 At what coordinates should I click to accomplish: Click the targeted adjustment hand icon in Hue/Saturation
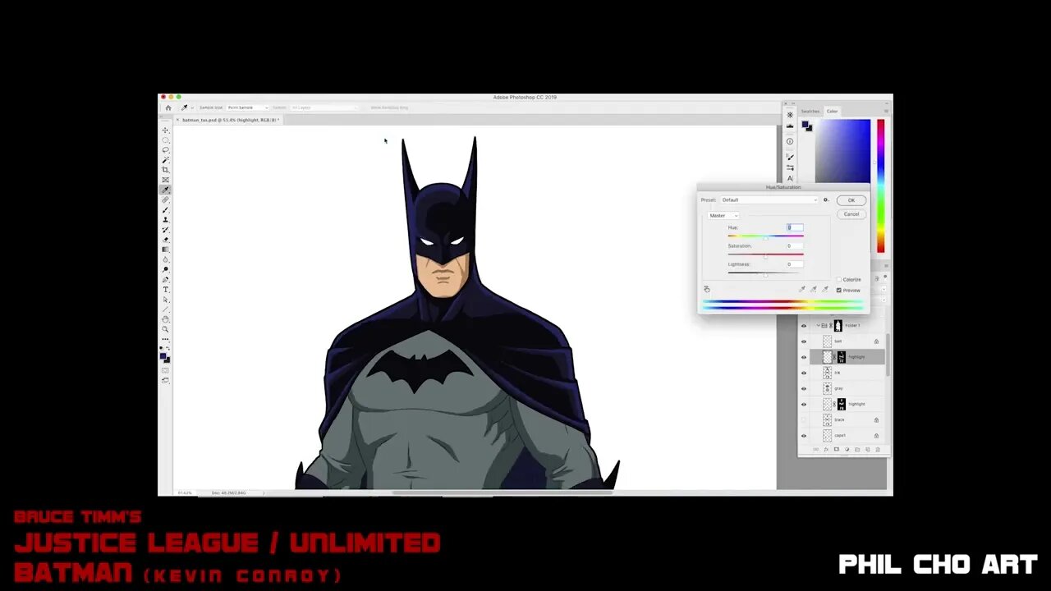707,289
